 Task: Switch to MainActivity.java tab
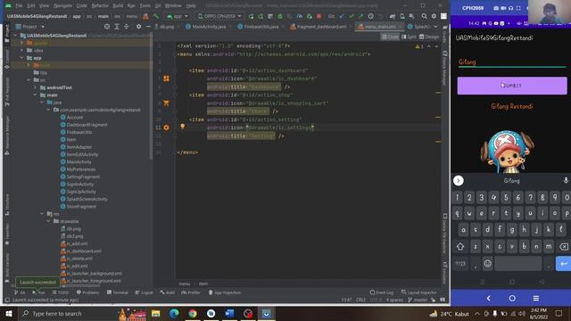click(x=206, y=27)
